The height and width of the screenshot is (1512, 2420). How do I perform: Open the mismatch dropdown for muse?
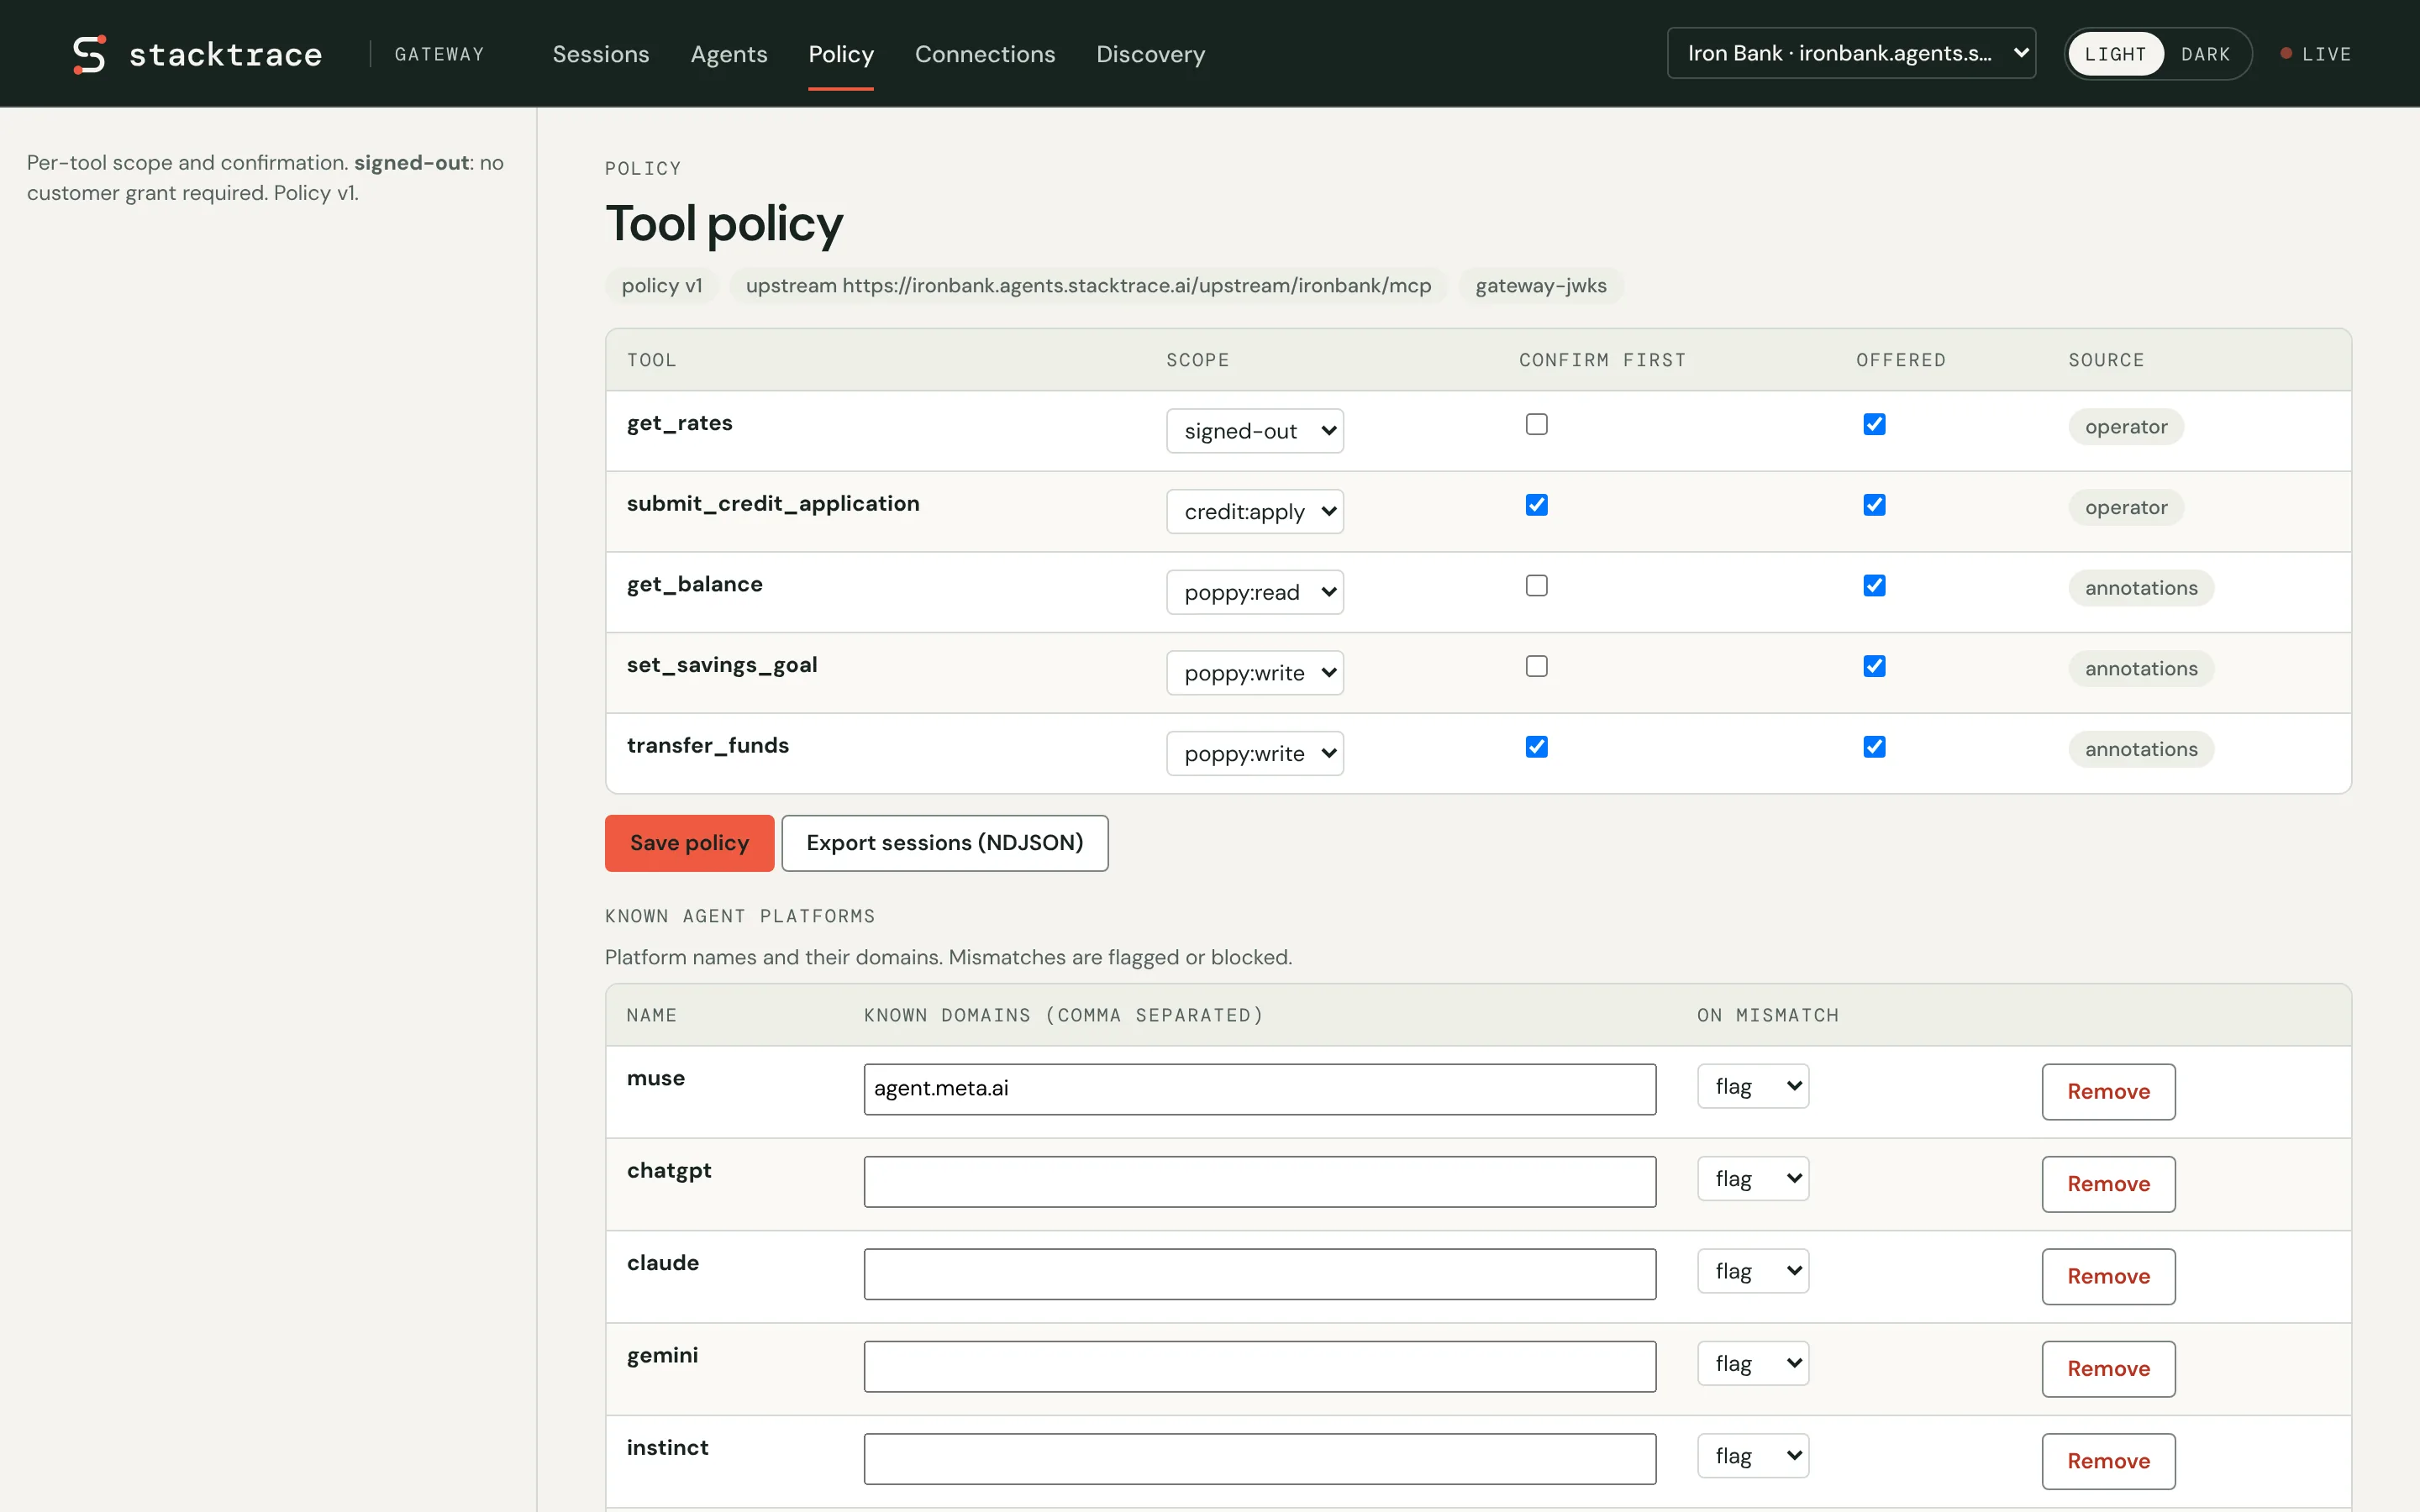coord(1752,1086)
